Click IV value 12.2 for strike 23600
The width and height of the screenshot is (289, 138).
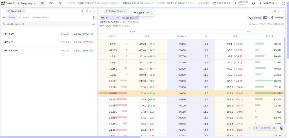[206, 44]
